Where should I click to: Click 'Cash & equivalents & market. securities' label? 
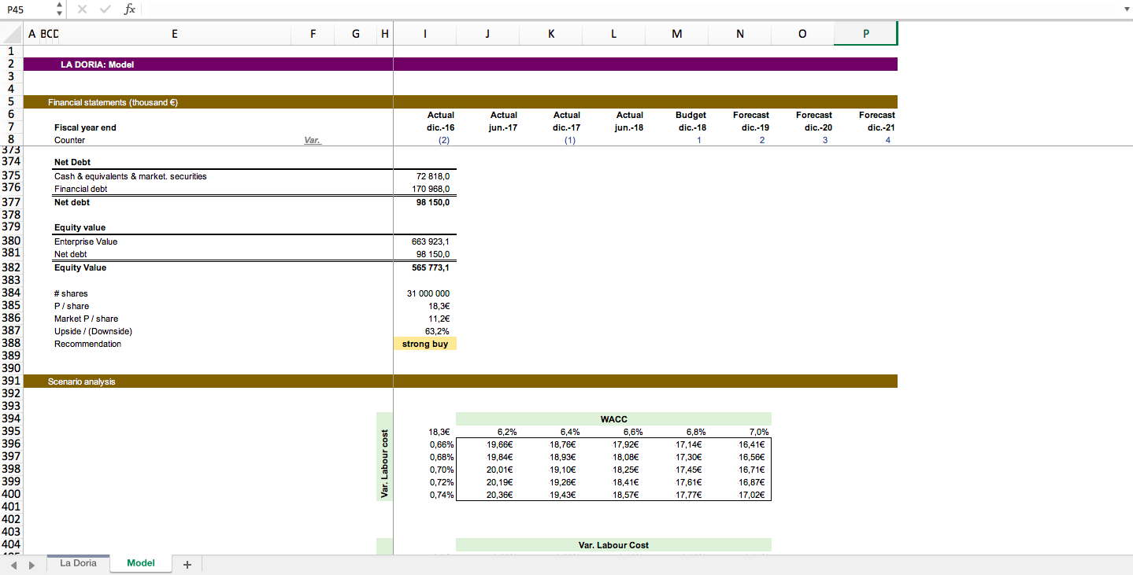click(x=131, y=176)
